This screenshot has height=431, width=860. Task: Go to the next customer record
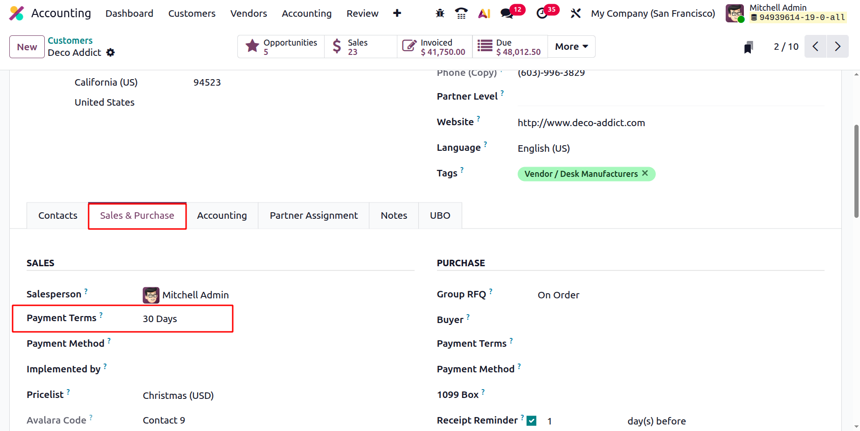(838, 47)
